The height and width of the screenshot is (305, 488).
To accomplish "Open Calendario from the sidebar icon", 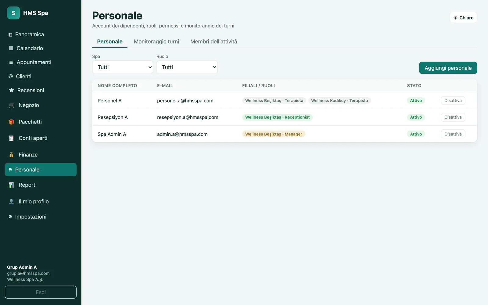I will tap(11, 48).
